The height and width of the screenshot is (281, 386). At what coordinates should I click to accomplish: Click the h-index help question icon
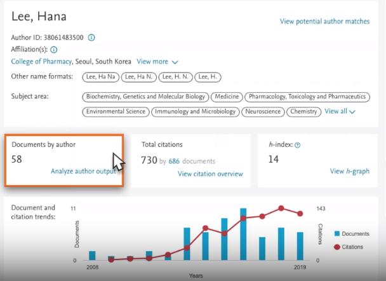298,145
